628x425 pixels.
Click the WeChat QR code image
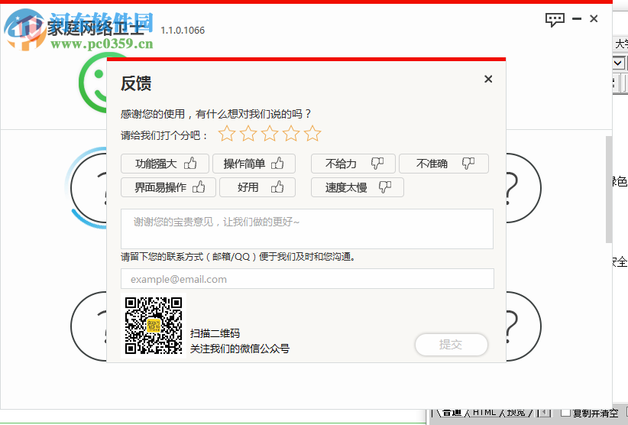[x=154, y=326]
